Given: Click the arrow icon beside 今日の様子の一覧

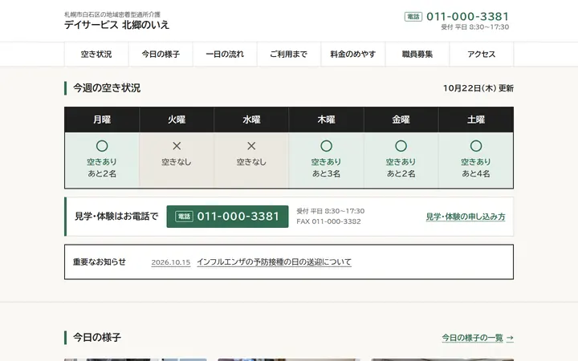Looking at the screenshot, I should [x=510, y=338].
